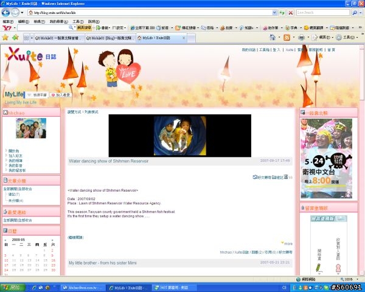Viewport: 365px width, 292px height.
Task: Click the Yahoo toolbar auction icon
Action: coord(222,28)
